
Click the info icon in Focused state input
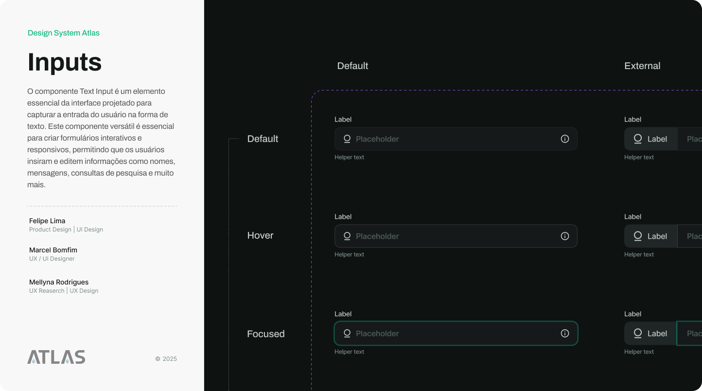[565, 333]
